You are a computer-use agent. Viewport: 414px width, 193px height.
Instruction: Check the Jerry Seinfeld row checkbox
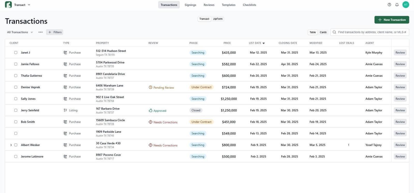[x=16, y=110]
